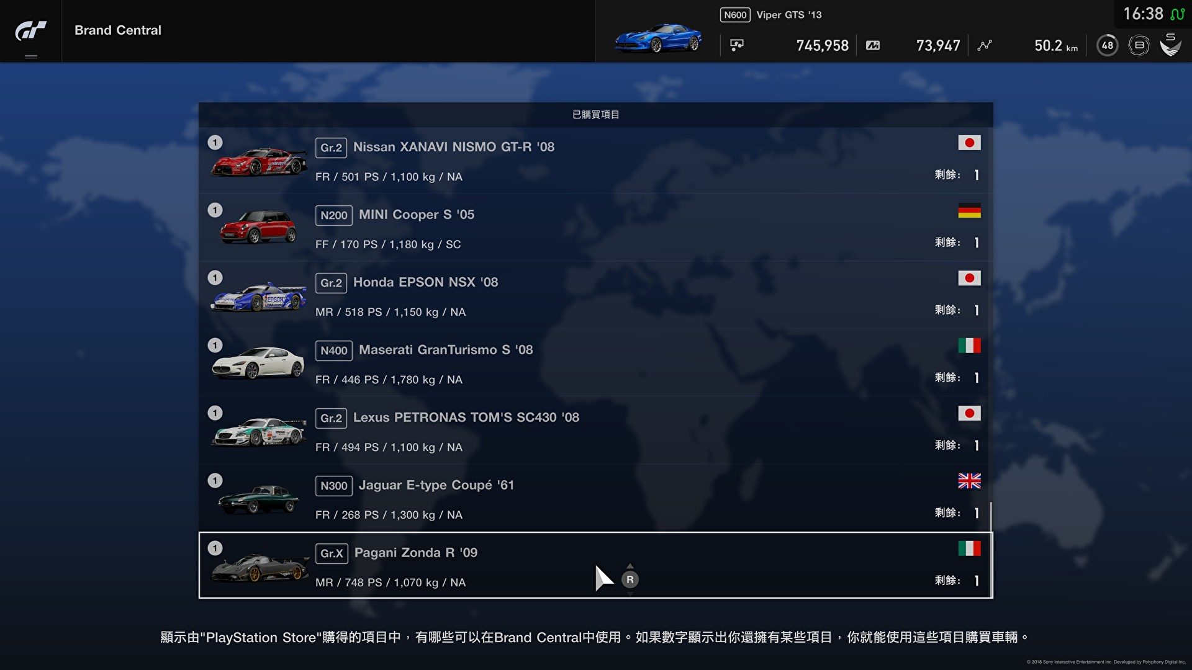Click quantity badge 1 on Nissan row
This screenshot has width=1192, height=670.
[x=215, y=143]
